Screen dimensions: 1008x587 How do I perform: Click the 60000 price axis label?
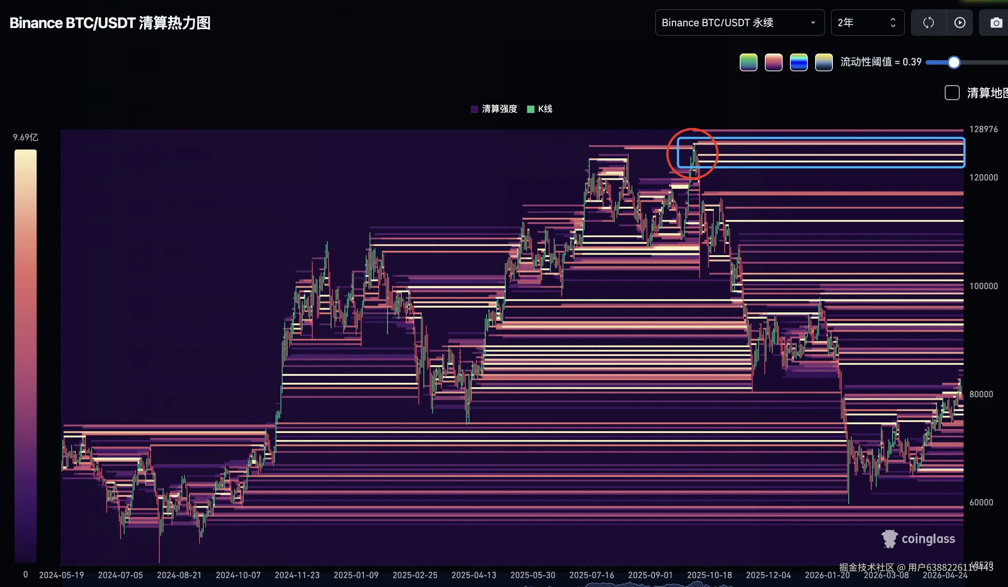click(981, 503)
